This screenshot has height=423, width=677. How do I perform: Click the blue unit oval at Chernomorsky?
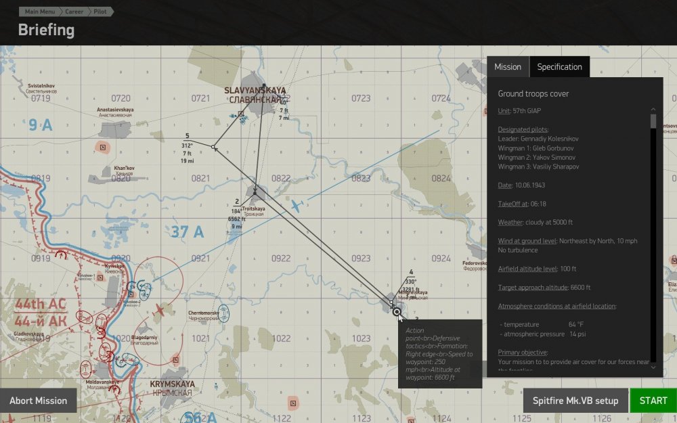pyautogui.click(x=223, y=314)
